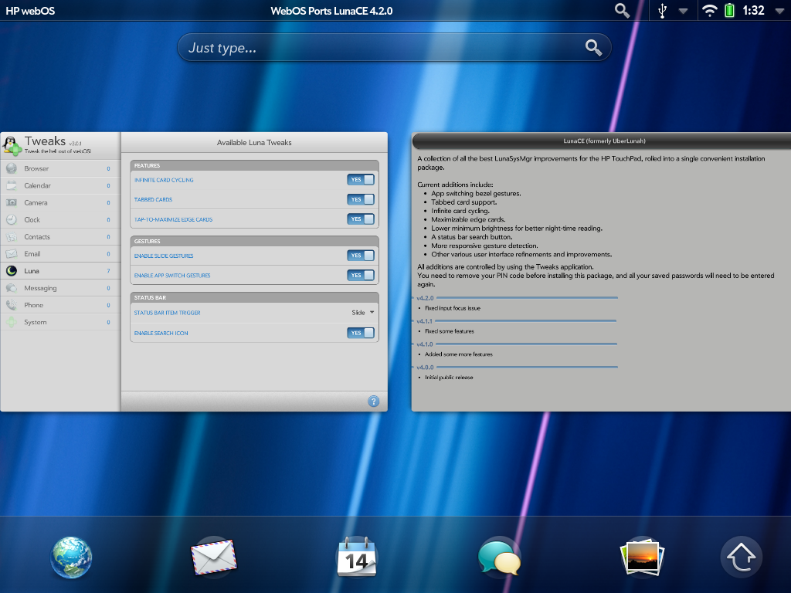Click the Luna moon icon in Tweaks sidebar

click(12, 271)
